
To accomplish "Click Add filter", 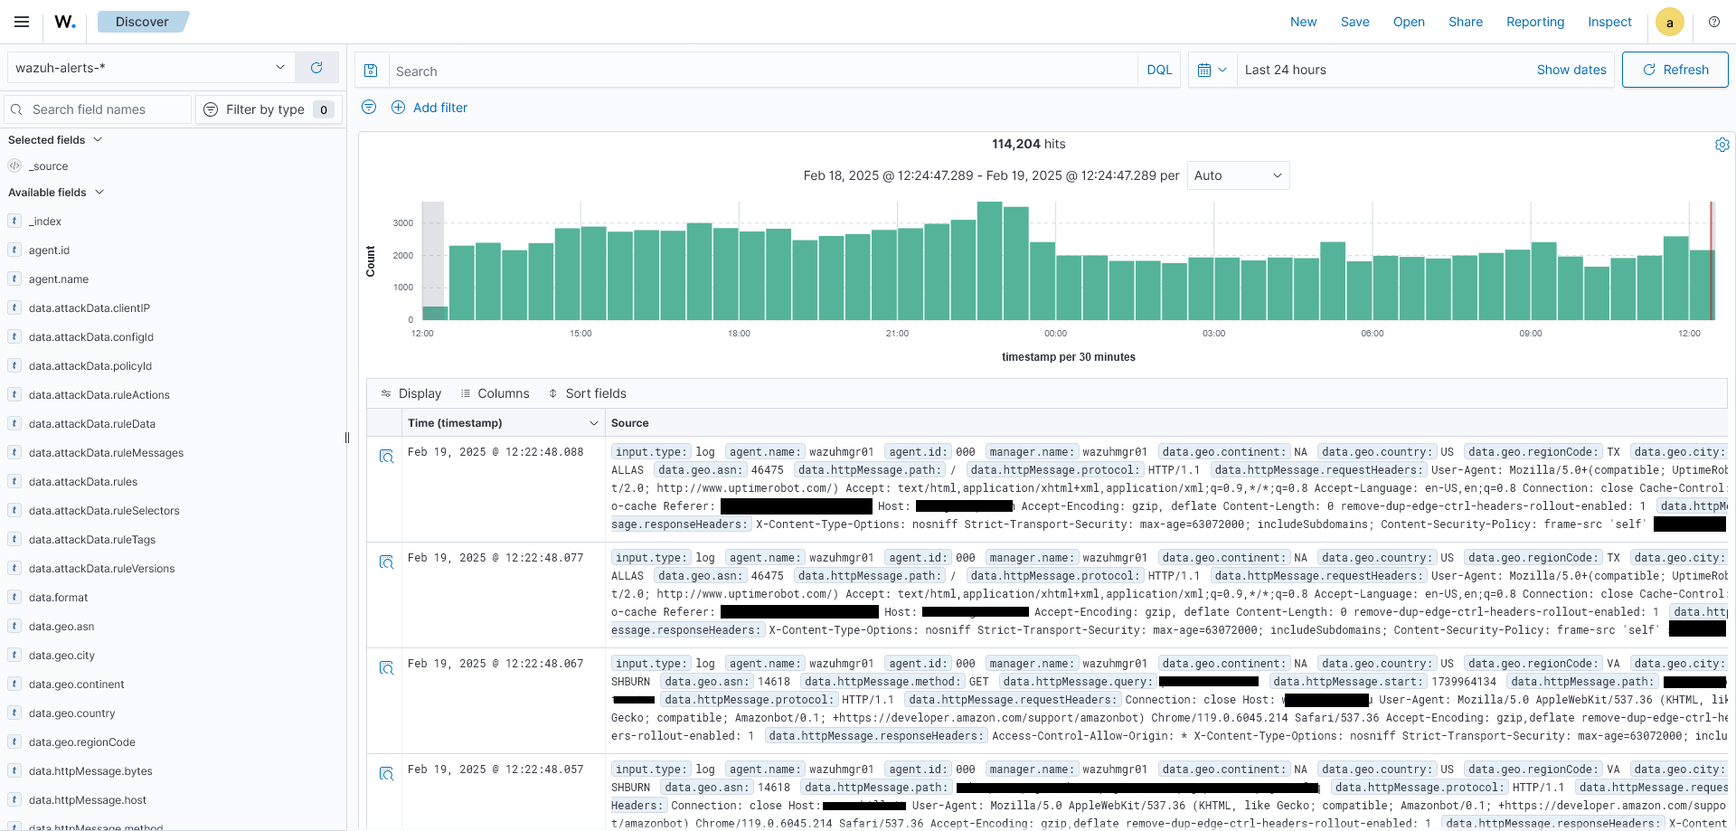I will [440, 108].
